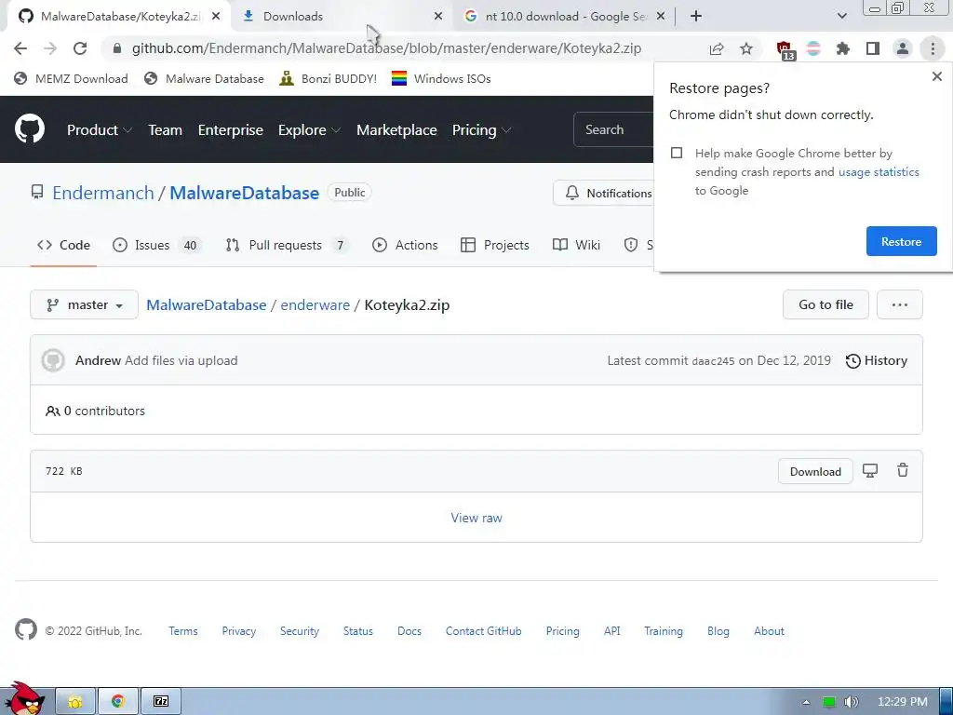This screenshot has height=715, width=953.
Task: Open the Chrome three-dot menu
Action: coord(933,48)
